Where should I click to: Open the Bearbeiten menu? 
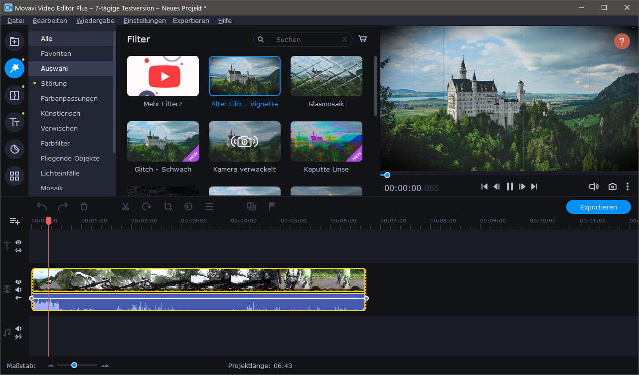click(x=50, y=20)
